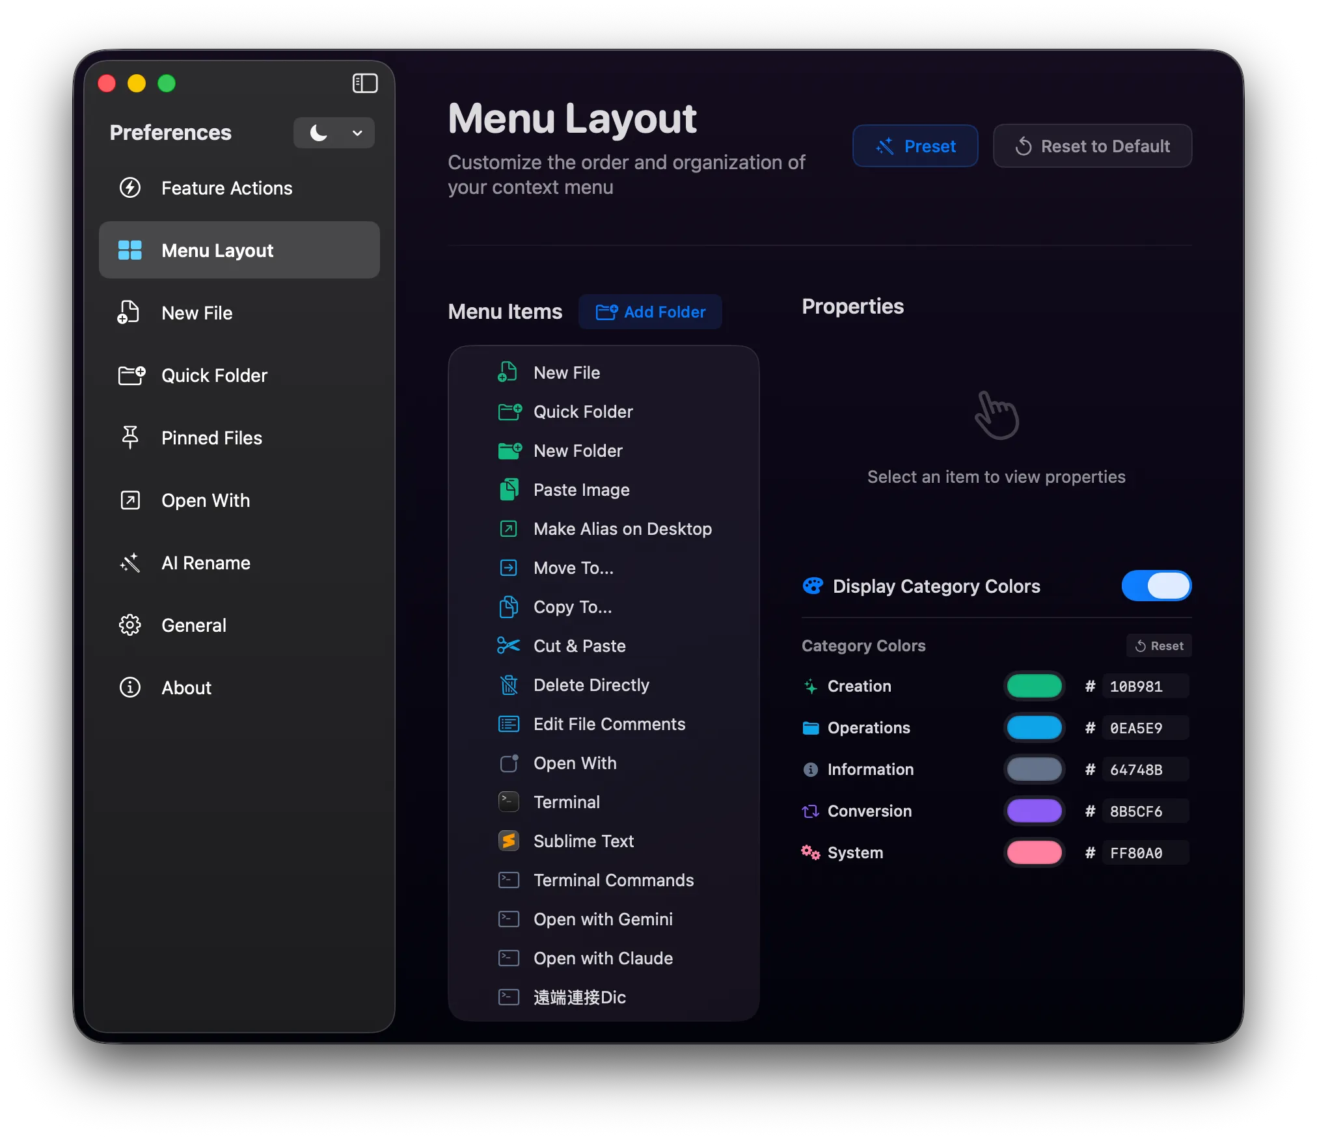1317x1140 pixels.
Task: Open the dark mode appearance dropdown
Action: pos(334,133)
